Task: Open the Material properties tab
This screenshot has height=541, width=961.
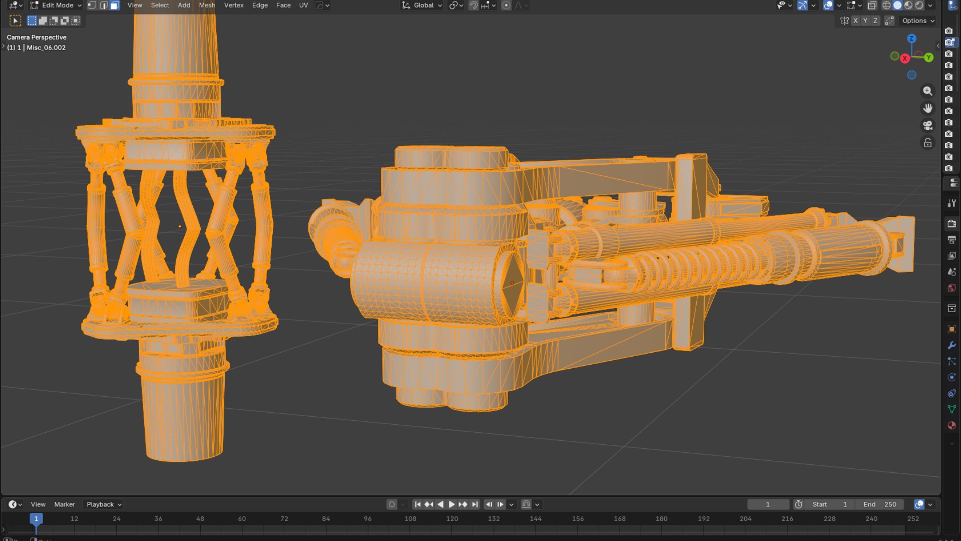Action: (x=951, y=425)
